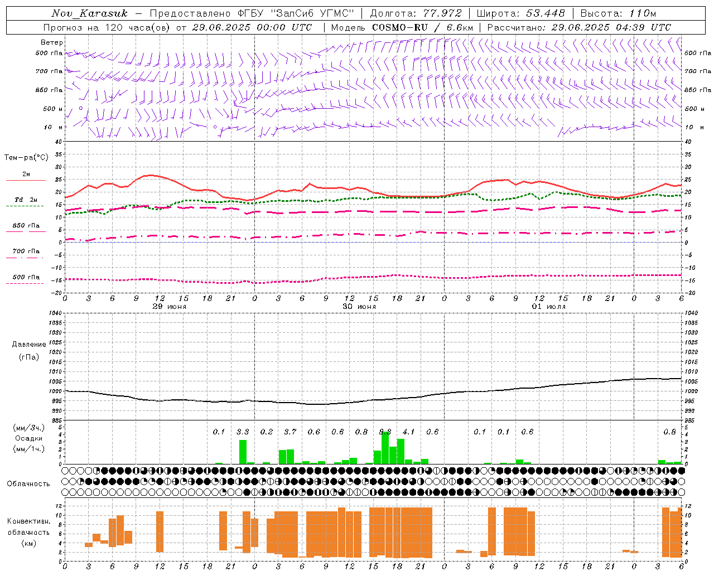Select the text Предоставлено ФГБУ "ЗапСиб УГМС"
714x571 pixels.
[252, 13]
